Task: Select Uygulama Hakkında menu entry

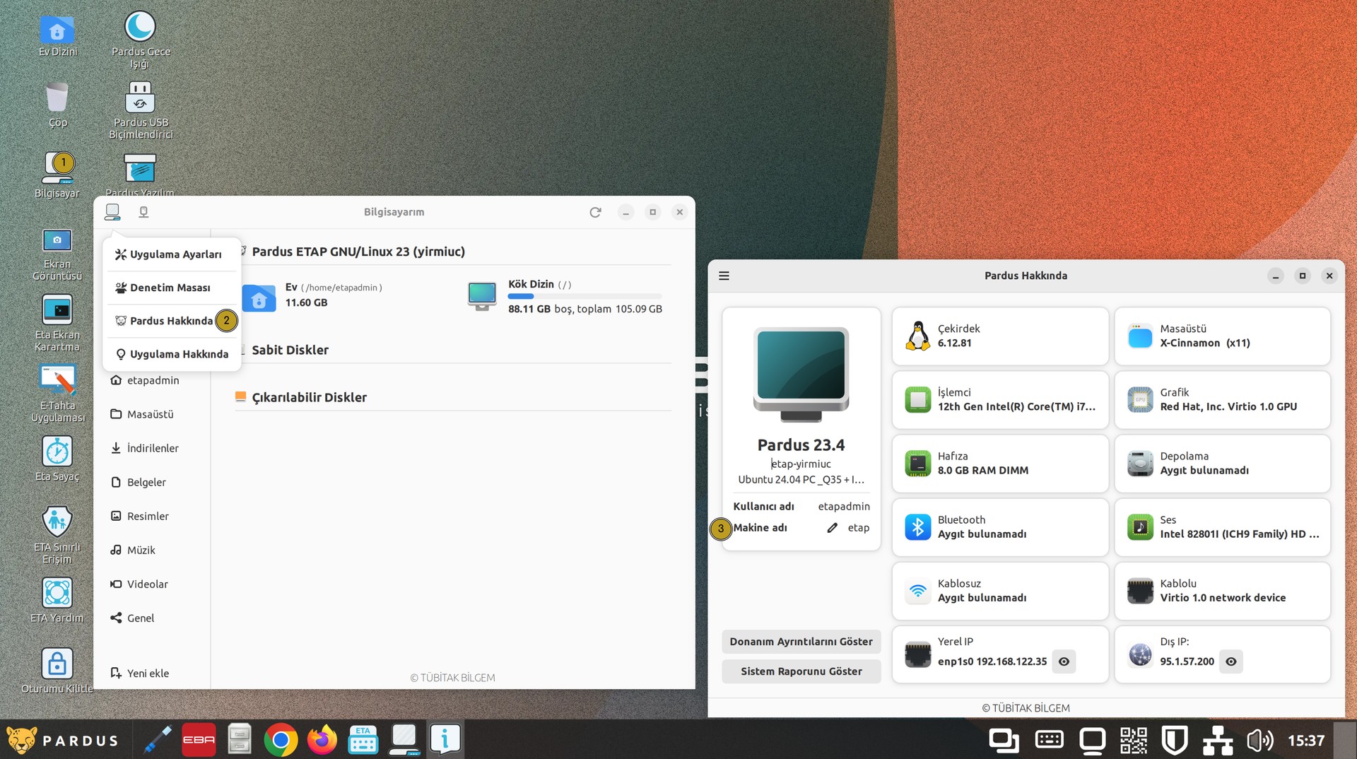Action: (172, 354)
